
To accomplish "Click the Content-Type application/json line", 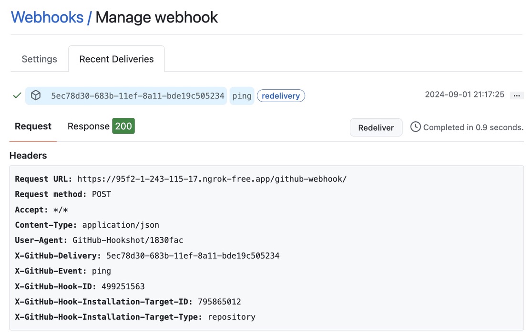I will click(87, 225).
